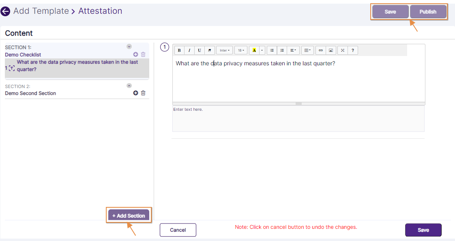Expand the Demo Second Section
Screen dimensions: 455x241
129,86
